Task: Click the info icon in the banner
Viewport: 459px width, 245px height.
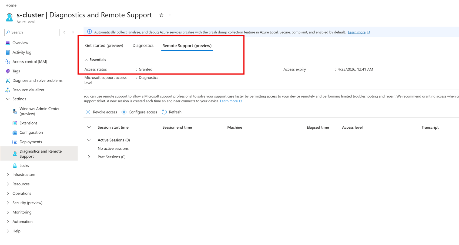Action: tap(89, 32)
